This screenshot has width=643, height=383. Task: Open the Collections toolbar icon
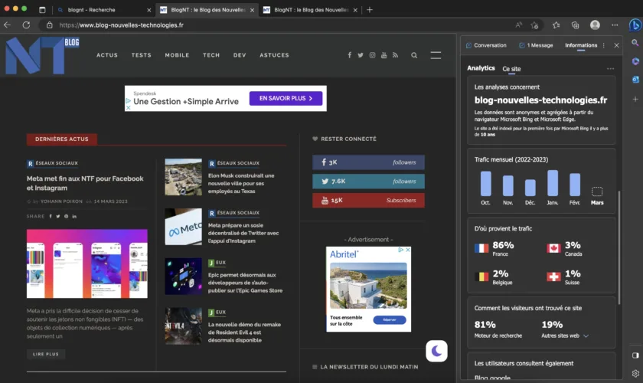point(575,25)
